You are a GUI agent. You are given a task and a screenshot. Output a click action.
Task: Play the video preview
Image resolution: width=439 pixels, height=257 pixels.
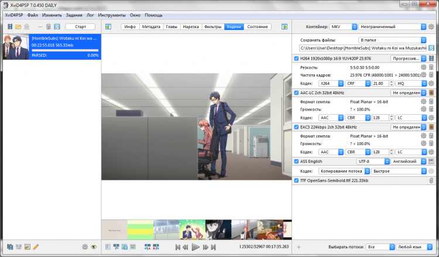tap(196, 247)
